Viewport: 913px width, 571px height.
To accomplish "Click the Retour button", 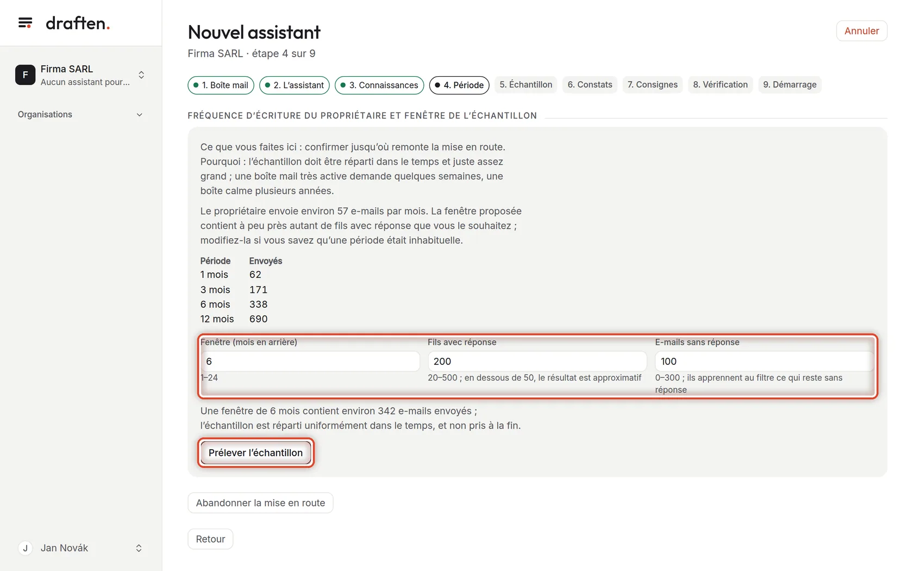I will (210, 539).
